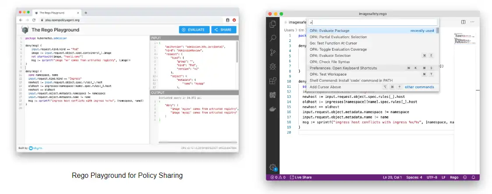Click the browser back arrow
The image size is (492, 194).
pyautogui.click(x=21, y=20)
